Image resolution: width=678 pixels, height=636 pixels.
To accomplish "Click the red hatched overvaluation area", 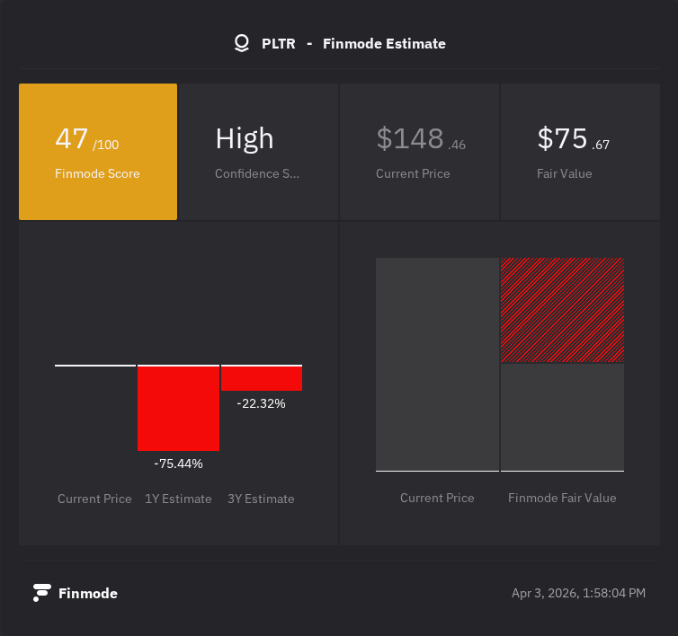I will pos(562,310).
